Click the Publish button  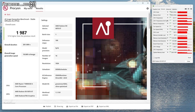[47, 106]
